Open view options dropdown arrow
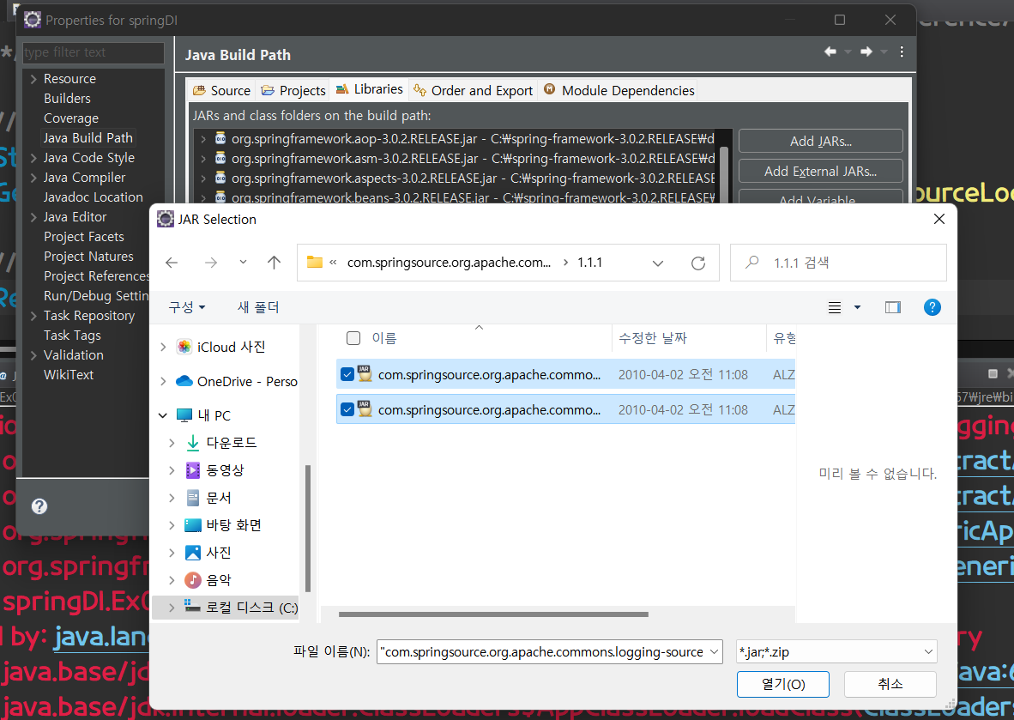Screen dimensions: 1014x720 (x=858, y=307)
